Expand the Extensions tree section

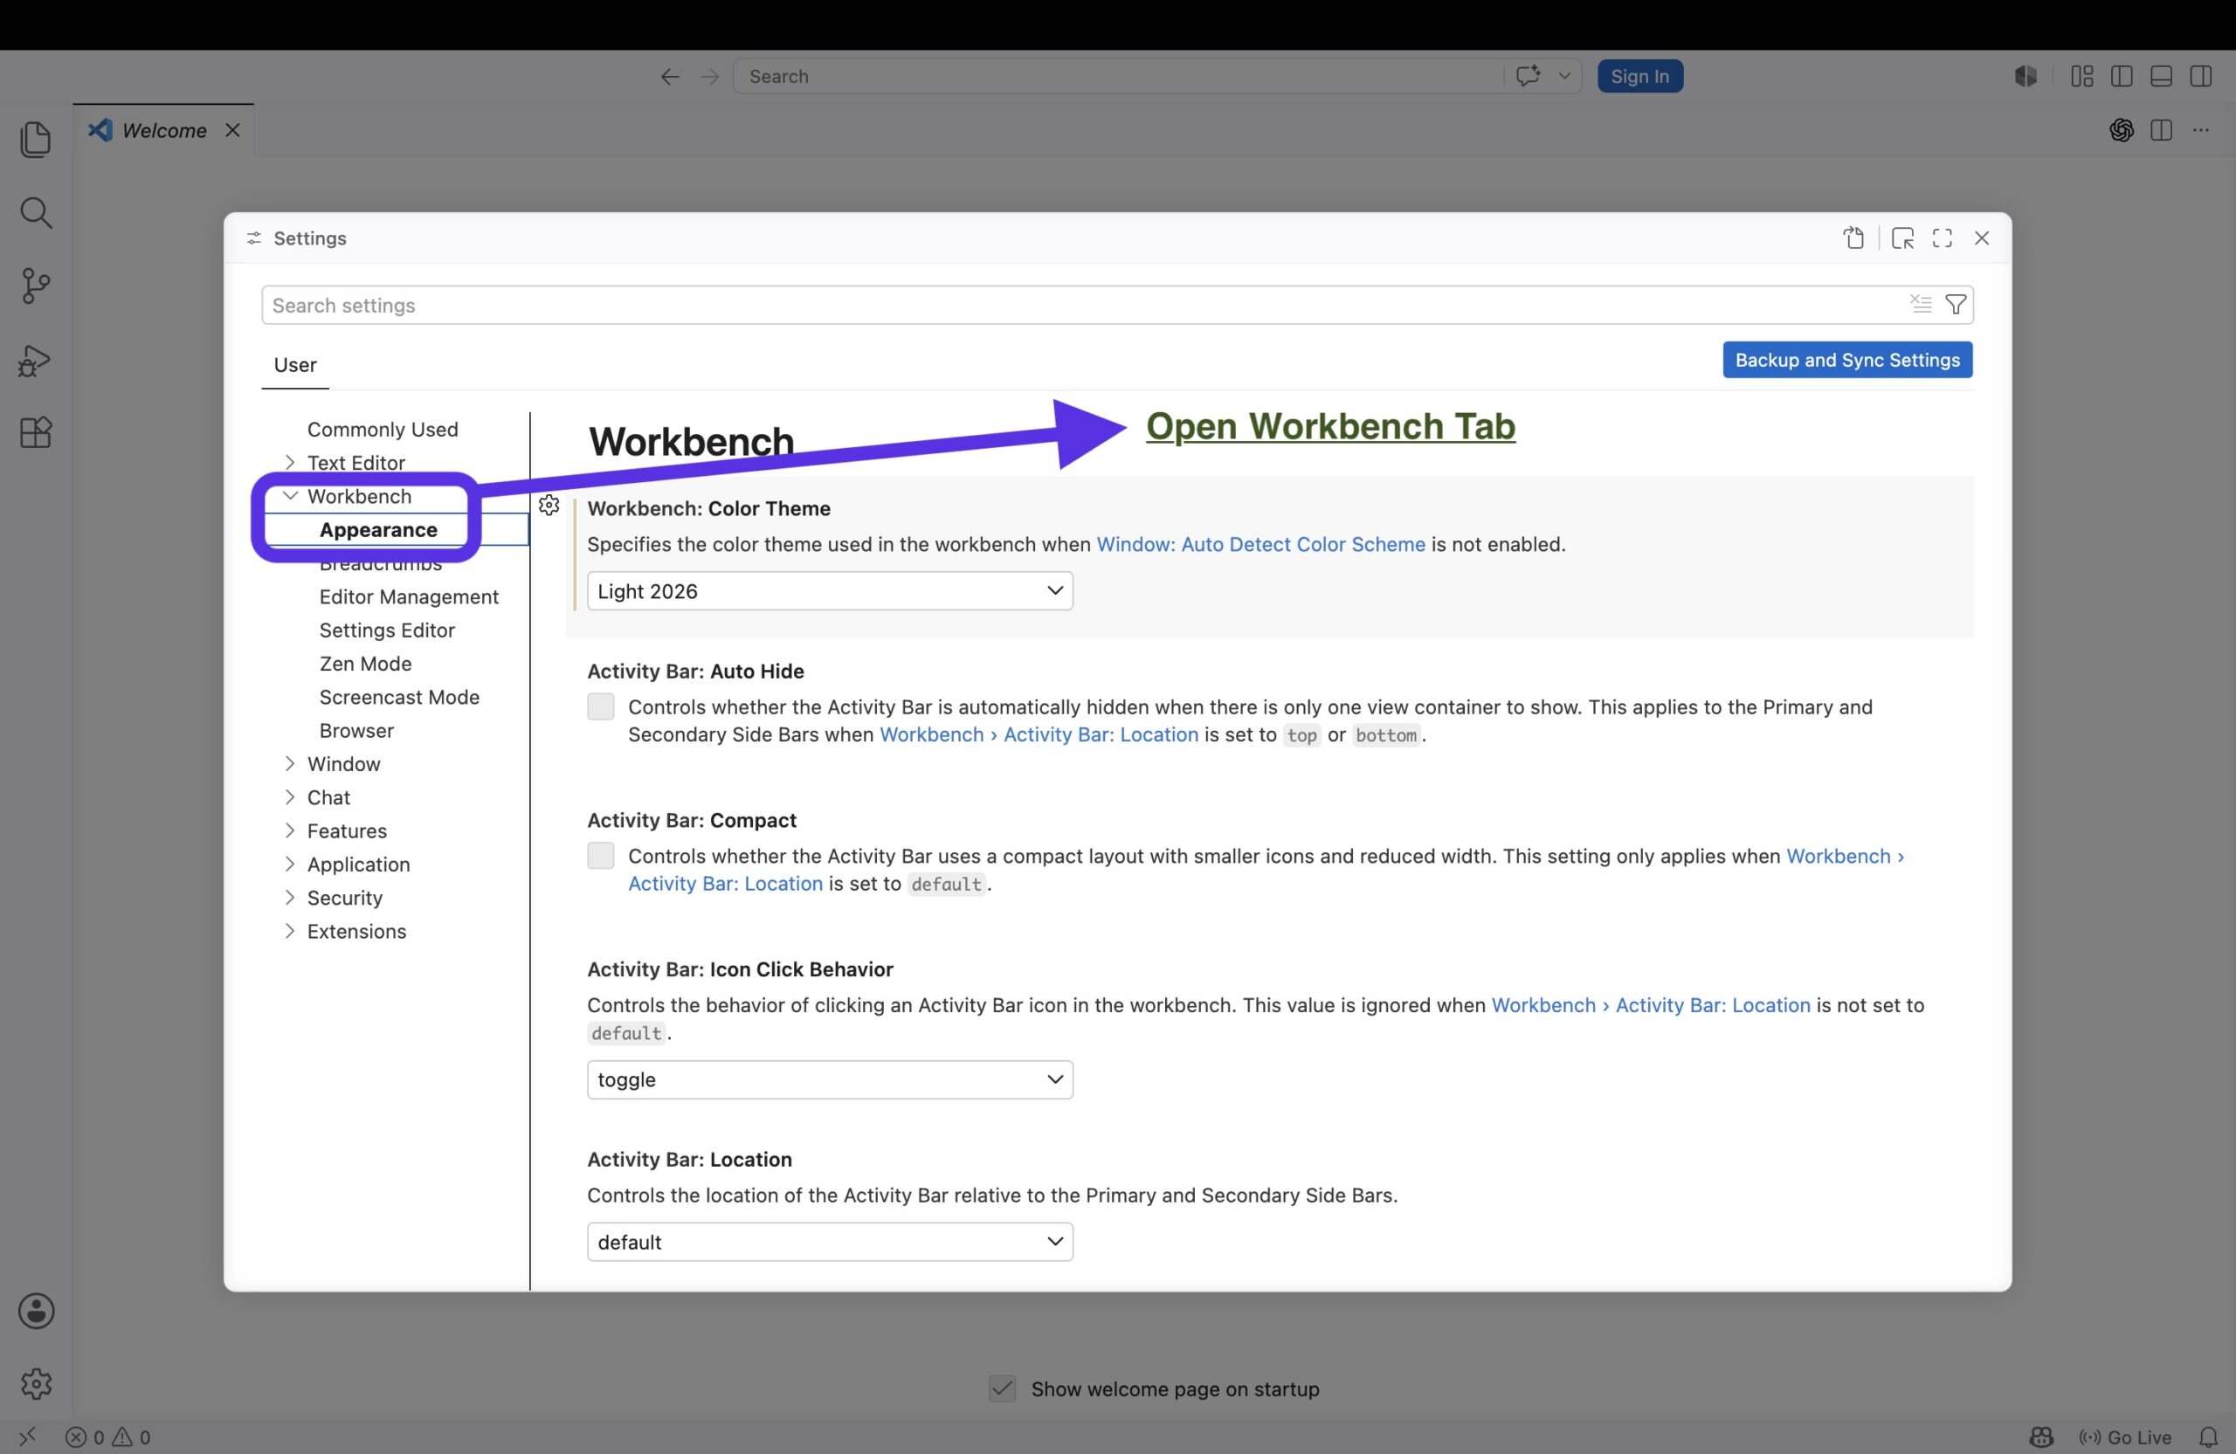pos(289,931)
